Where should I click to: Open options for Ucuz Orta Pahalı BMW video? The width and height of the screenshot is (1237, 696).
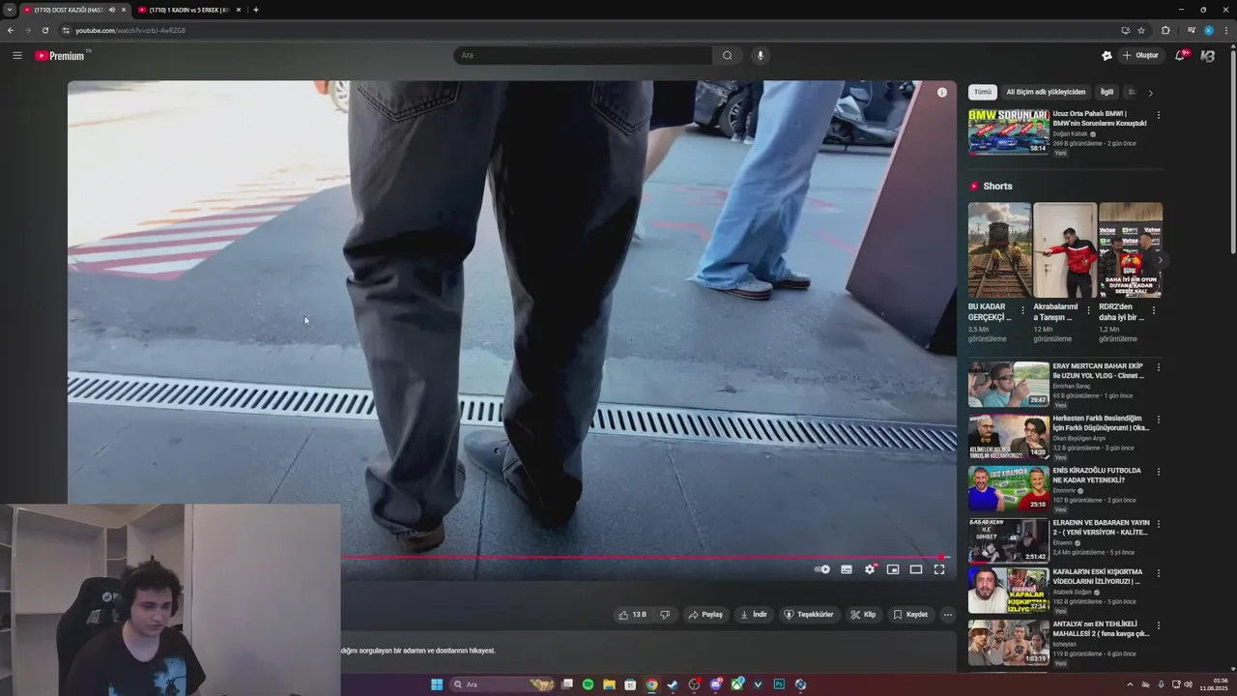1159,115
